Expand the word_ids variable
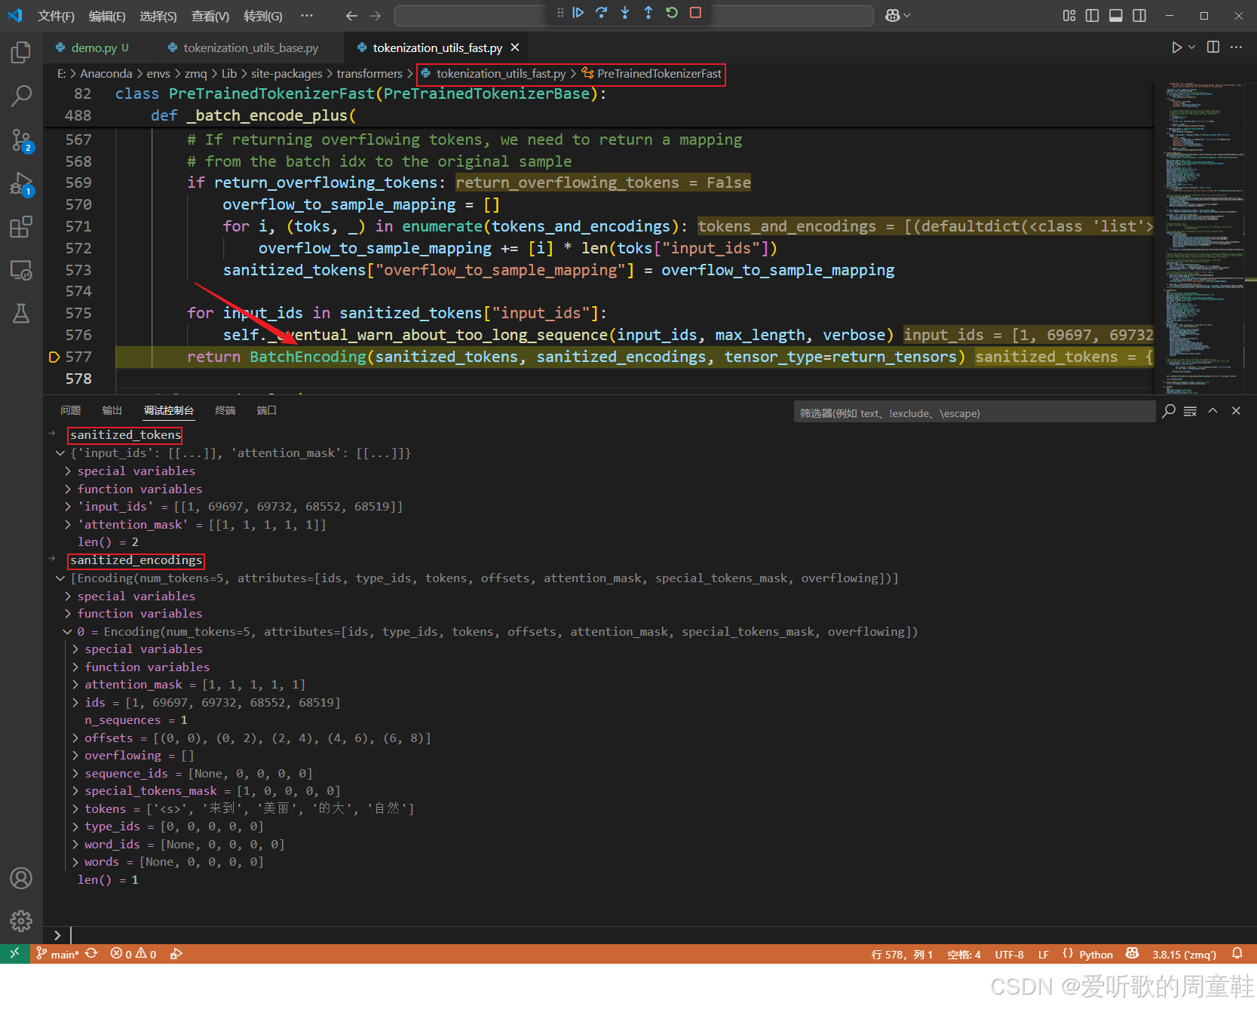This screenshot has width=1257, height=1009. (x=75, y=845)
